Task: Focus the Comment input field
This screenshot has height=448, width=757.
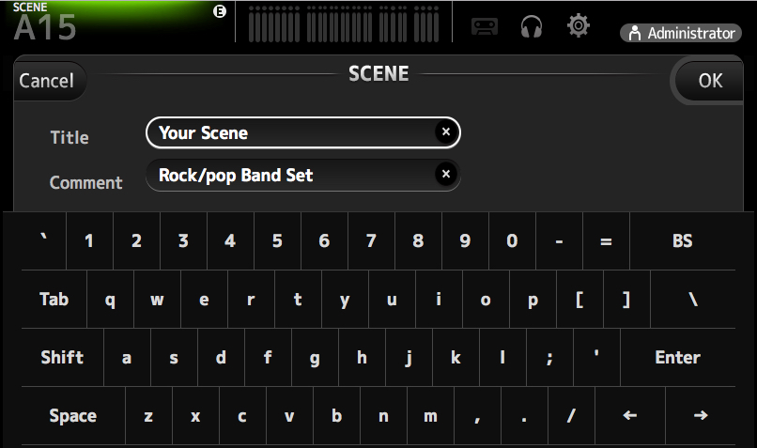Action: (291, 175)
